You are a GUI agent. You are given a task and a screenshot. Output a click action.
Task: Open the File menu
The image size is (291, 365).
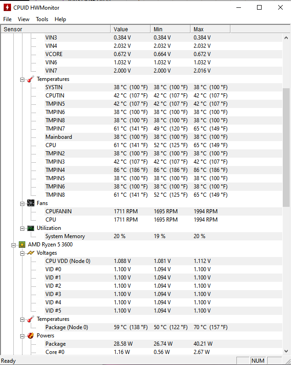7,19
